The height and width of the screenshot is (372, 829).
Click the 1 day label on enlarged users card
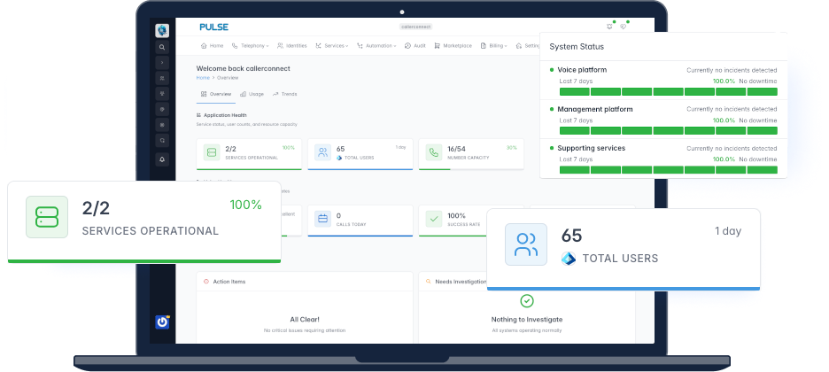(728, 231)
